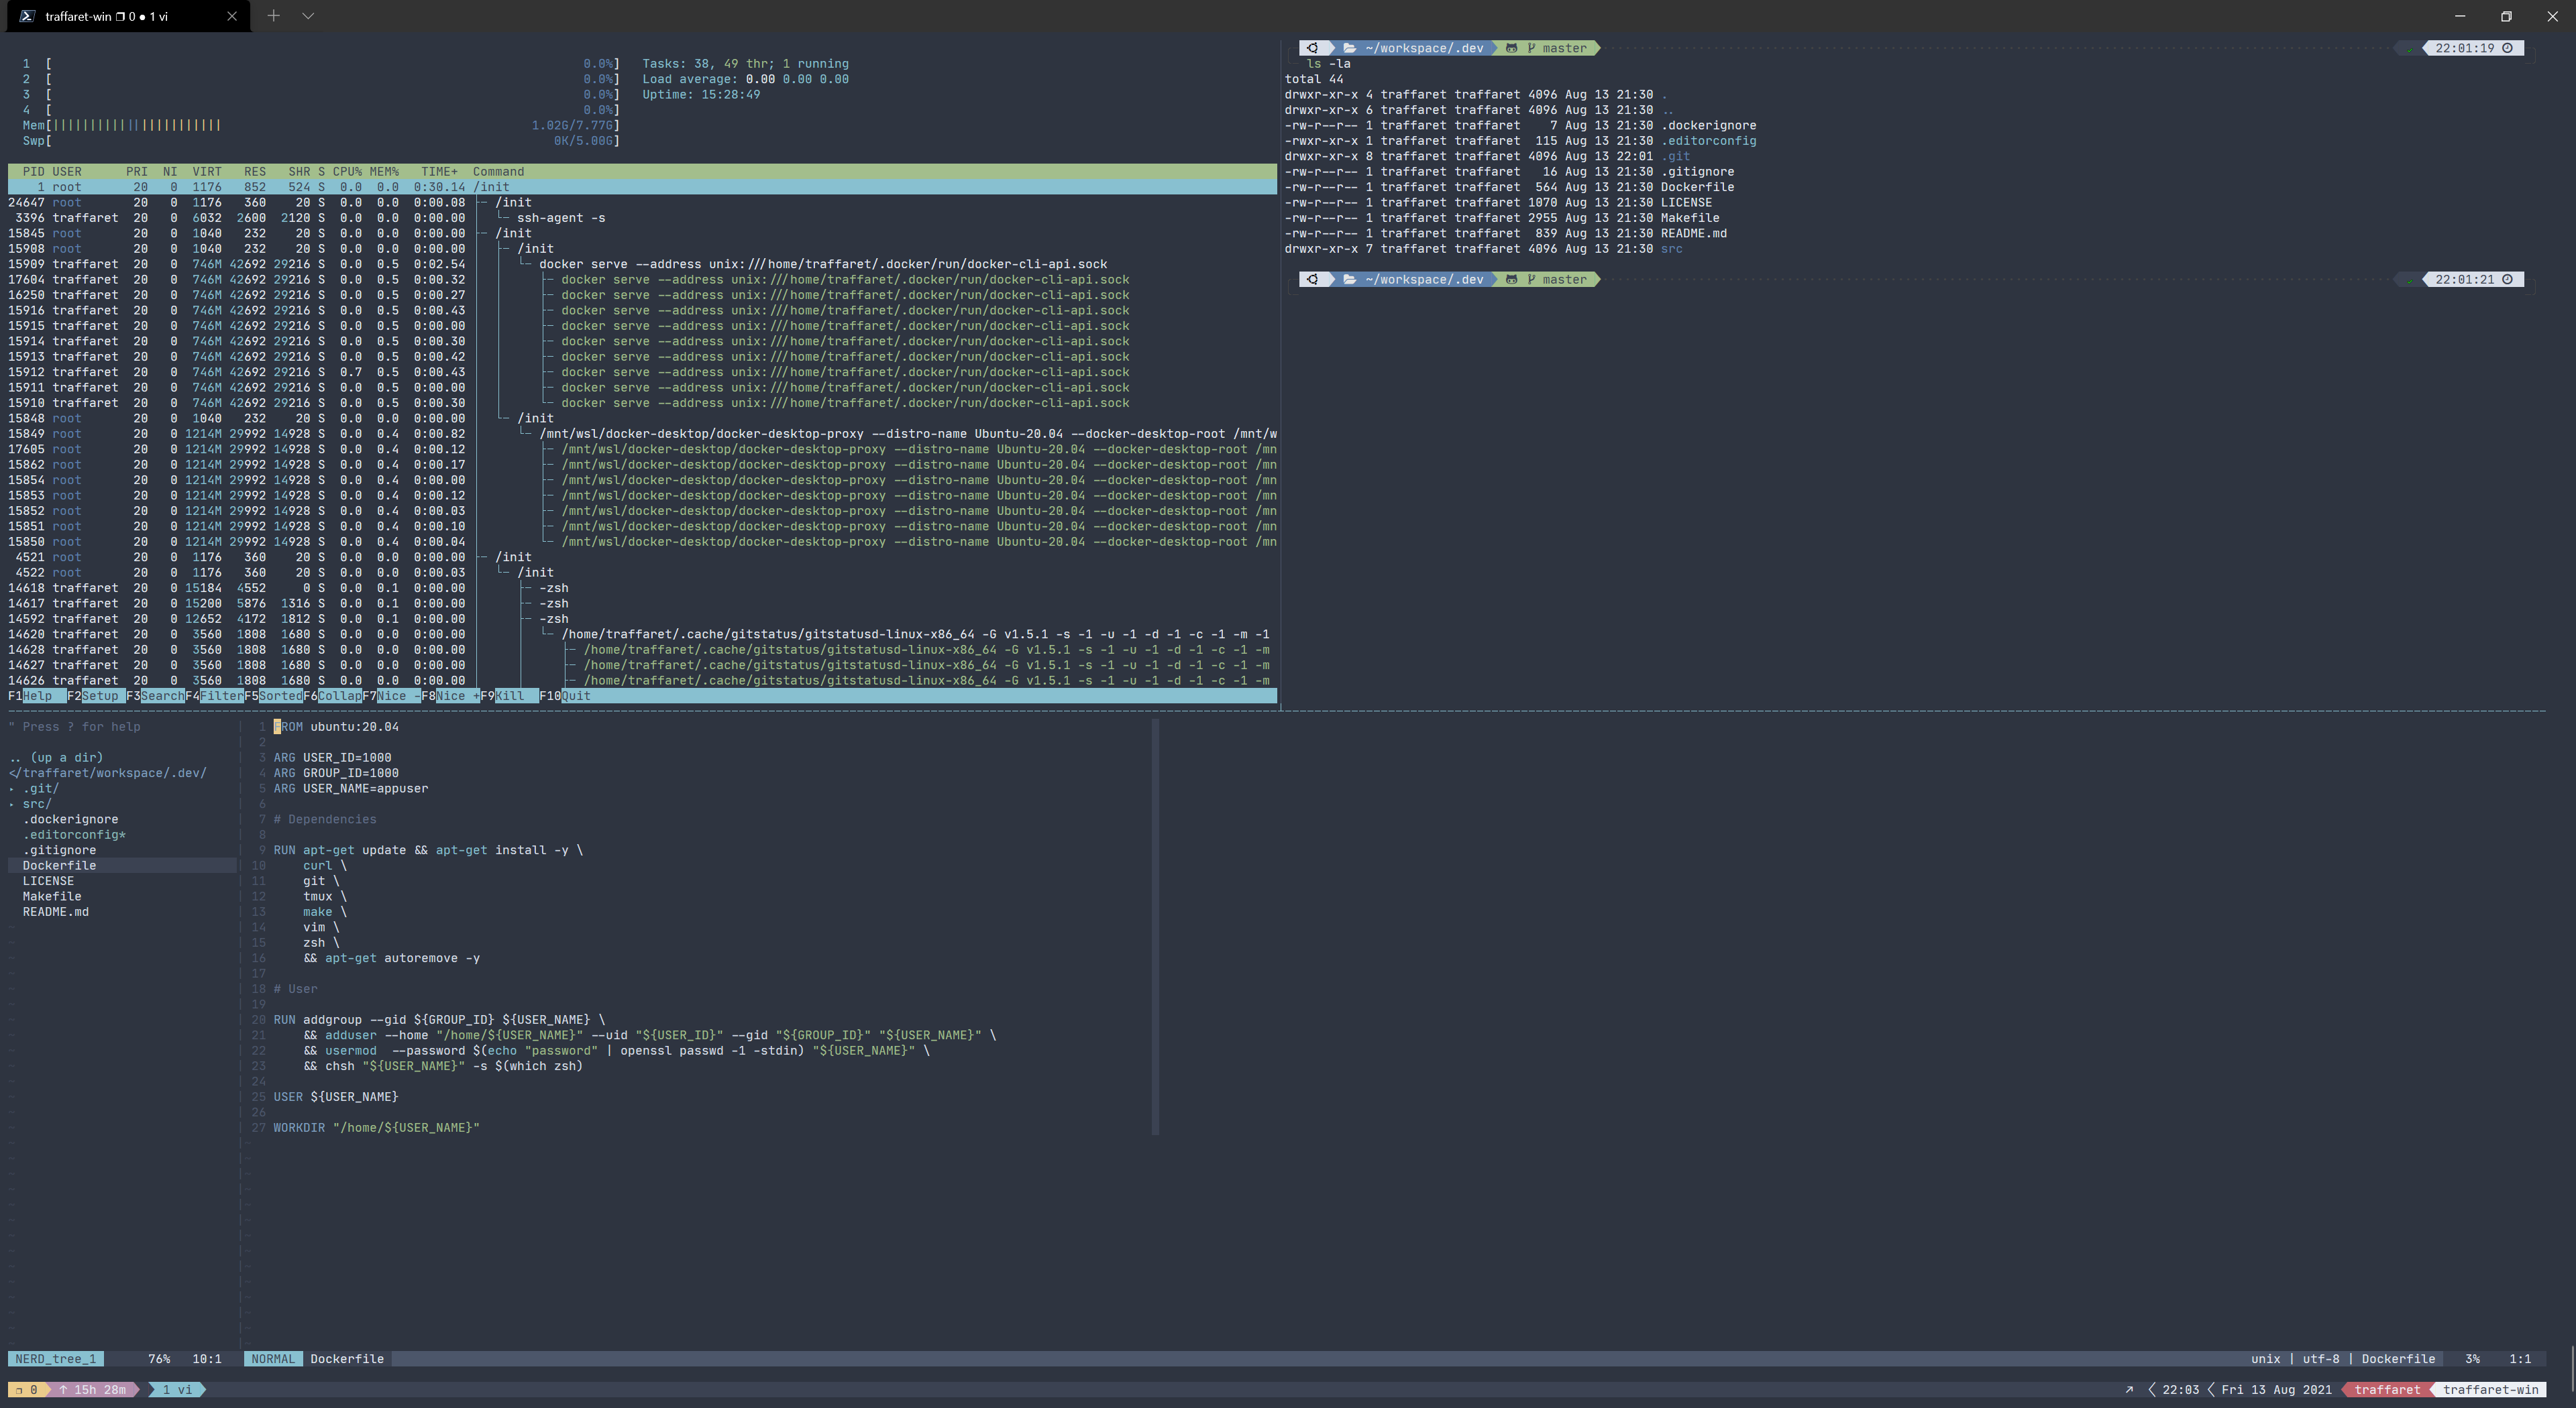Click the clock icon next to 22:01:19
The height and width of the screenshot is (1408, 2576).
(x=2507, y=48)
